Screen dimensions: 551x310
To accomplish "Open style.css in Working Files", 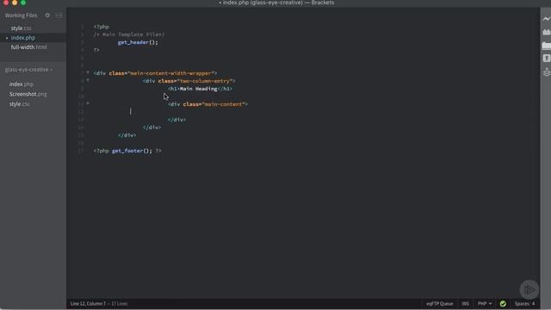I will click(x=21, y=28).
